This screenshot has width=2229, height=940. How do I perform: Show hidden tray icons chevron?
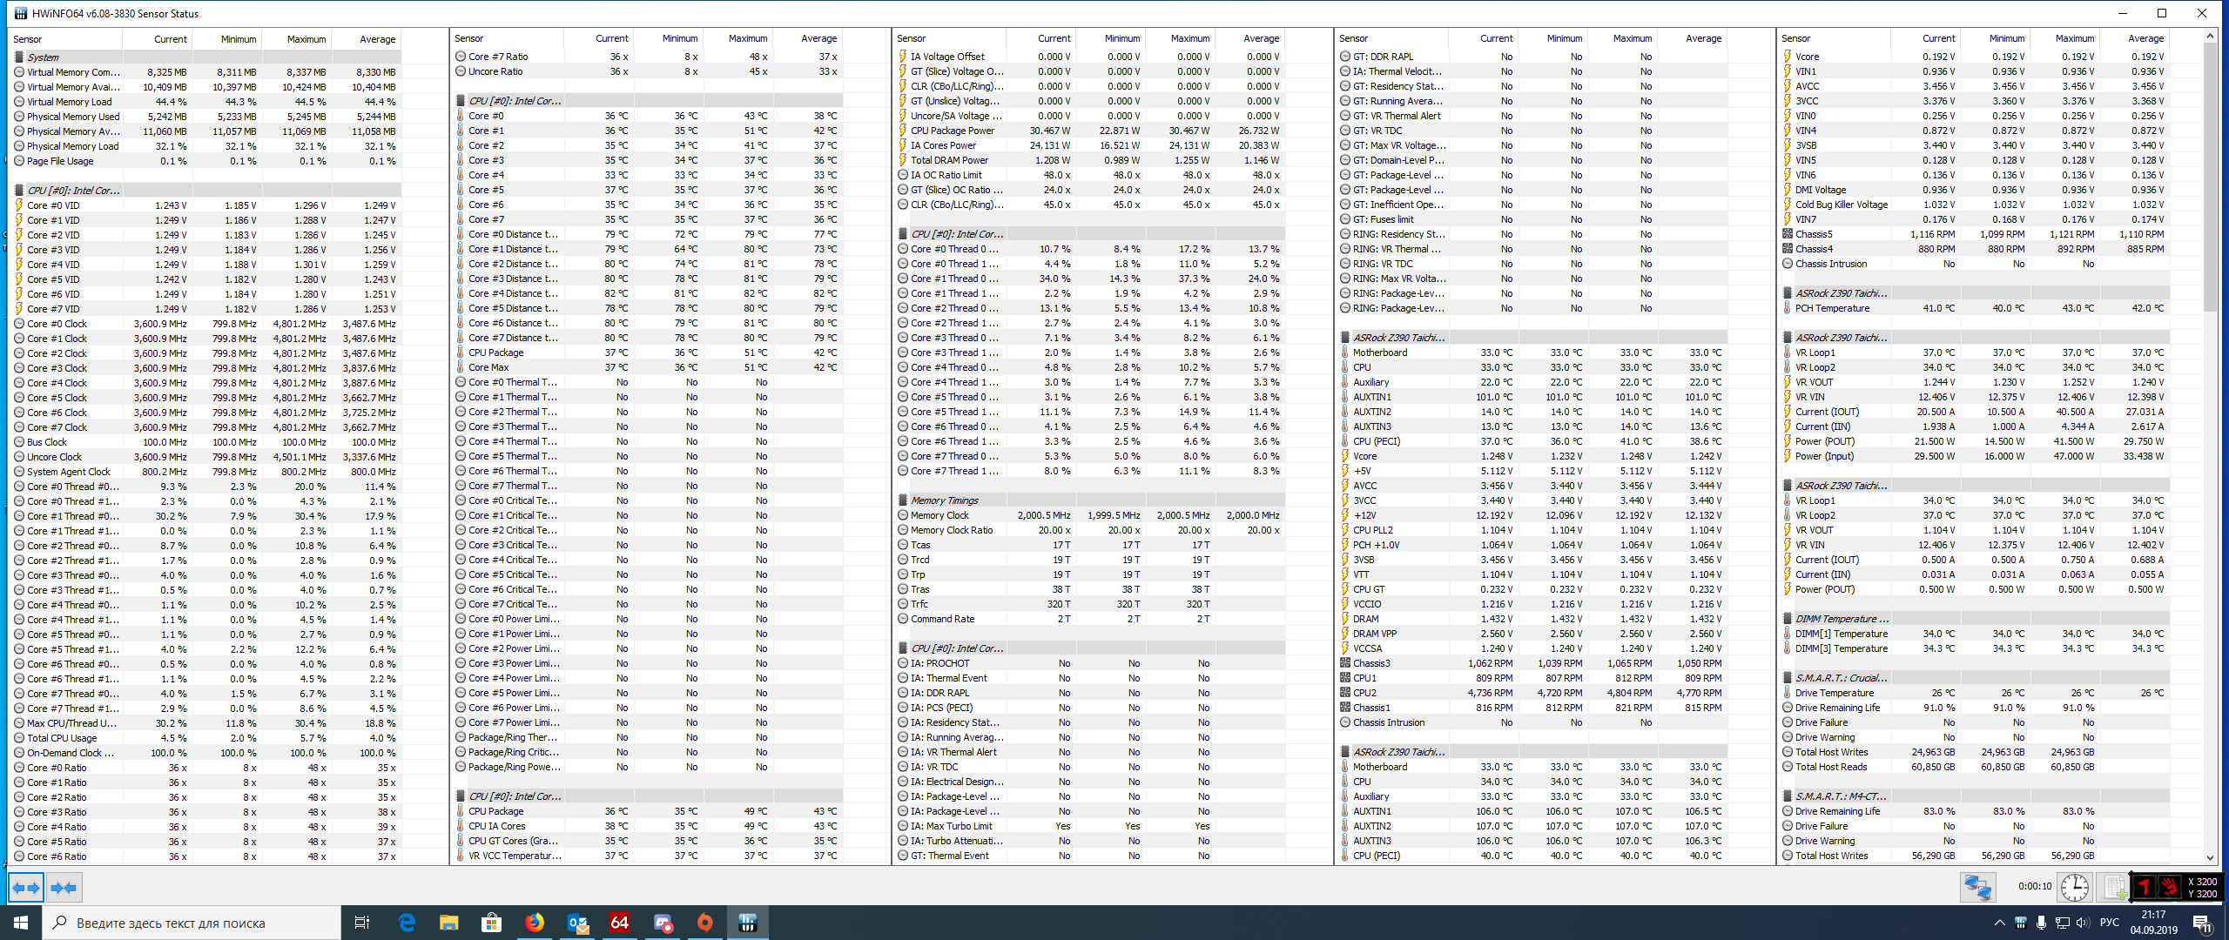click(1999, 923)
